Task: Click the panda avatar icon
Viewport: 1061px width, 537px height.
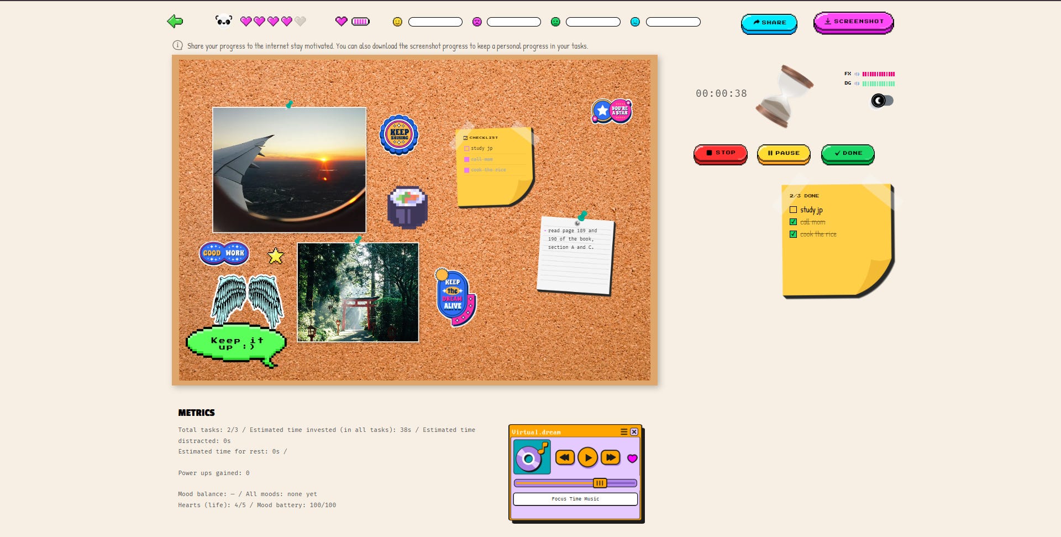Action: 224,21
